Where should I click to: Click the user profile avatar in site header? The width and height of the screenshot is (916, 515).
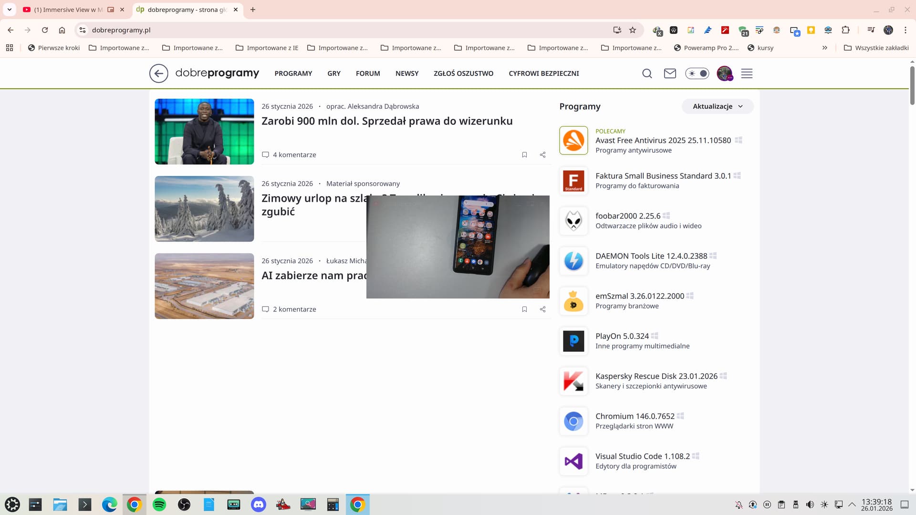724,73
